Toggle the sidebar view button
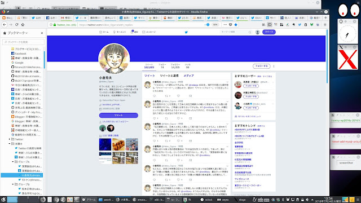The height and width of the screenshot is (203, 361). pyautogui.click(x=270, y=25)
